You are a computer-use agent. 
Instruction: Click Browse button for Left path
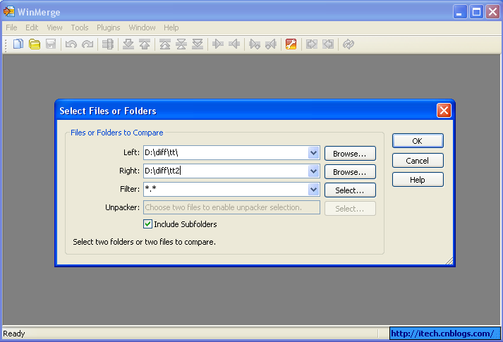tap(350, 153)
